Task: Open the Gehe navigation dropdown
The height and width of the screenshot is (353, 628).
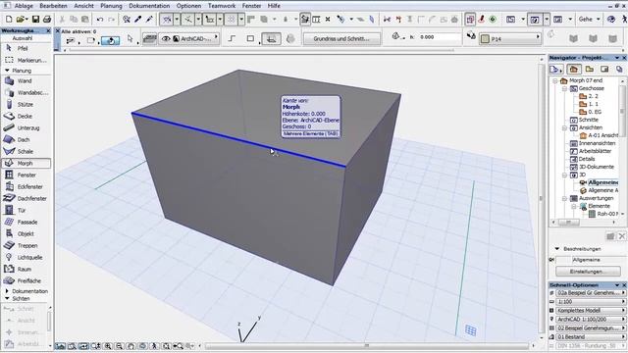Action: point(590,19)
